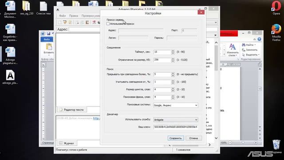Close the Advego side panel with X

click(x=215, y=35)
